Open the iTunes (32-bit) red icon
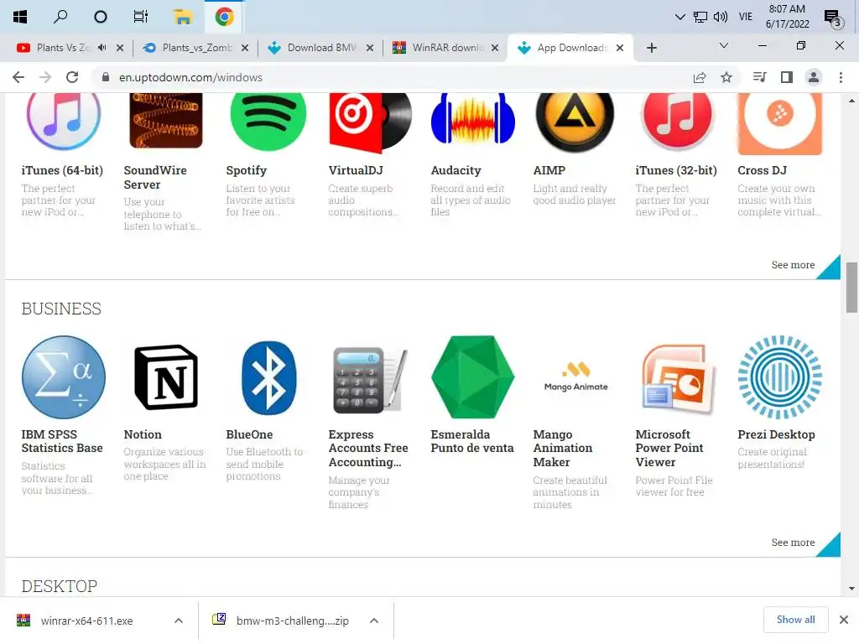The width and height of the screenshot is (859, 644). point(677,121)
